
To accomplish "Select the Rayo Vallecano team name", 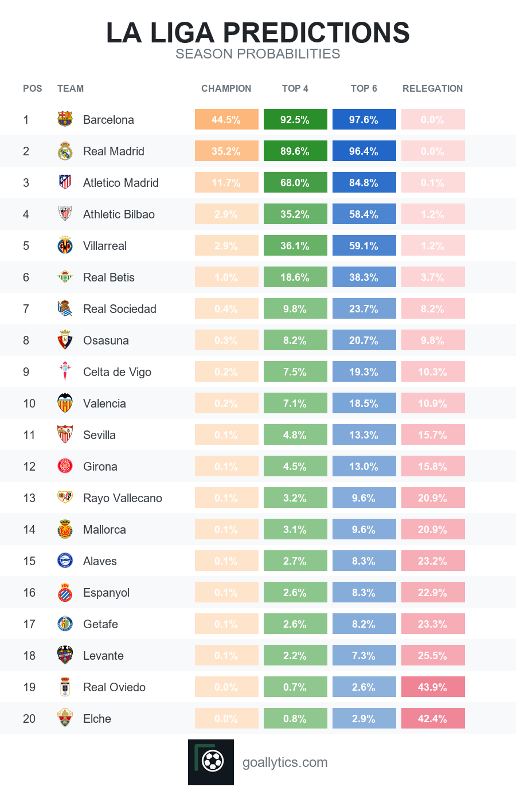I will coord(123,498).
